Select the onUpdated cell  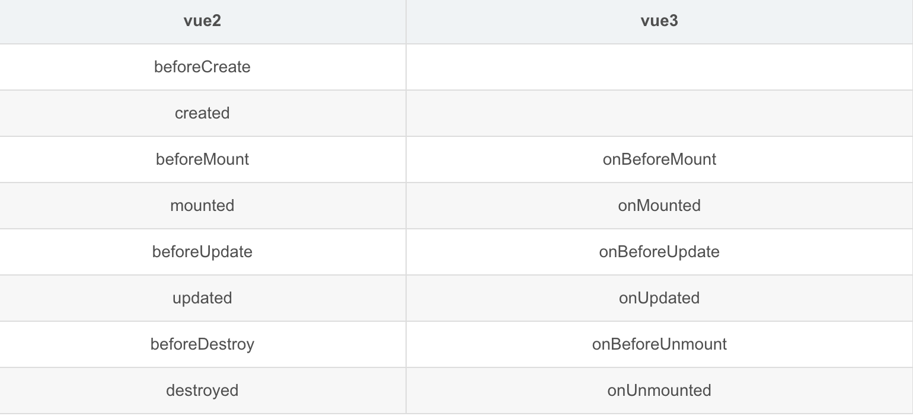pyautogui.click(x=659, y=298)
